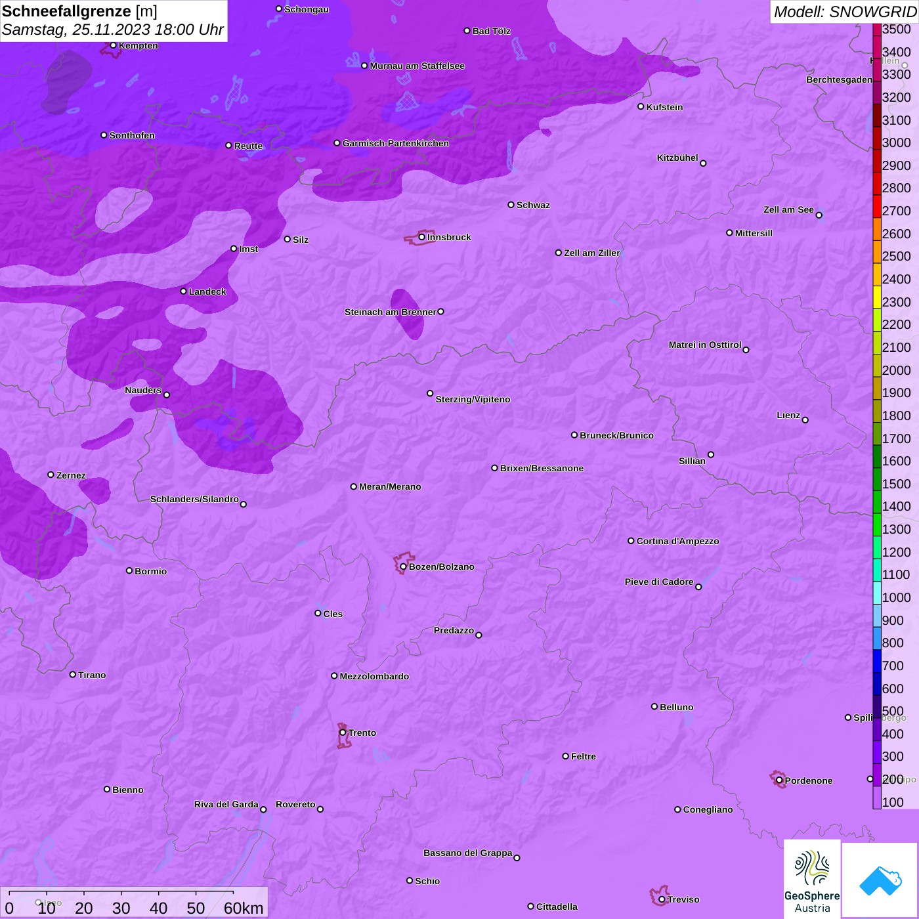Click the Schlanders/Silandro label
The height and width of the screenshot is (919, 919).
[194, 499]
